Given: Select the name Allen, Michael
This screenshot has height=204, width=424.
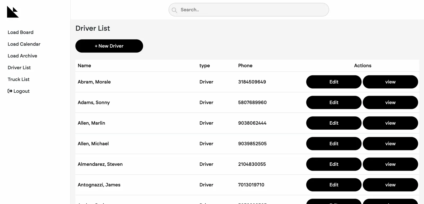Looking at the screenshot, I should (x=93, y=144).
